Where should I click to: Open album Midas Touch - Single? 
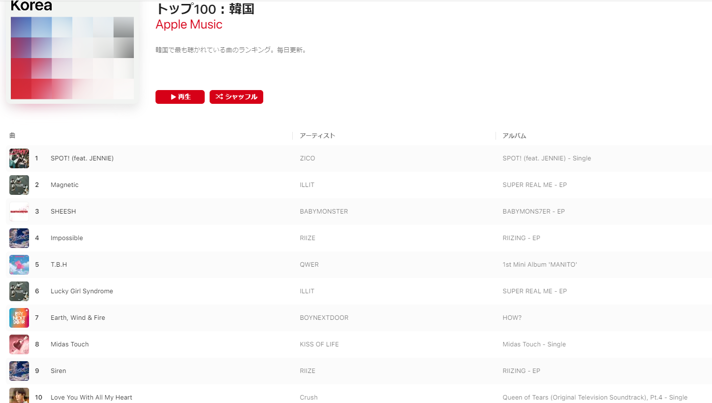tap(534, 344)
